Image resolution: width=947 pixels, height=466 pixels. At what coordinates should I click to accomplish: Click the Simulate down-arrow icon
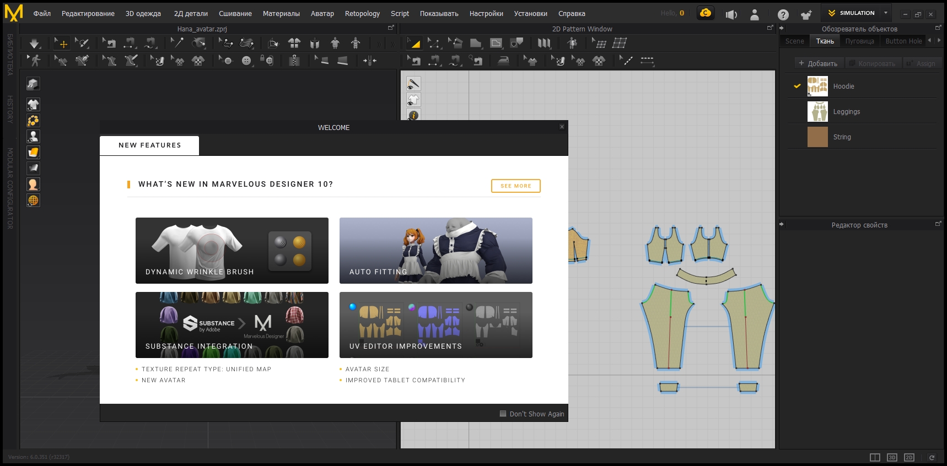[34, 43]
